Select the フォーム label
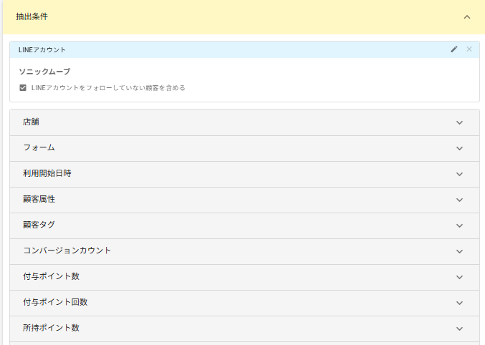485x345 pixels. tap(39, 148)
